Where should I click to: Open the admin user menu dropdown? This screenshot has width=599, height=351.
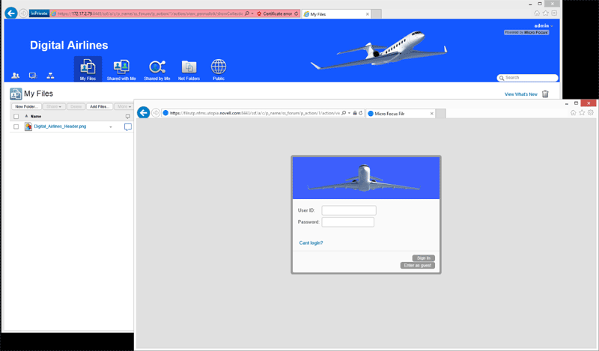(544, 25)
